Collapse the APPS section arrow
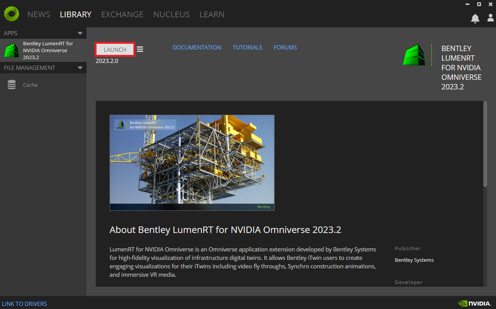Image resolution: width=496 pixels, height=309 pixels. [x=80, y=33]
